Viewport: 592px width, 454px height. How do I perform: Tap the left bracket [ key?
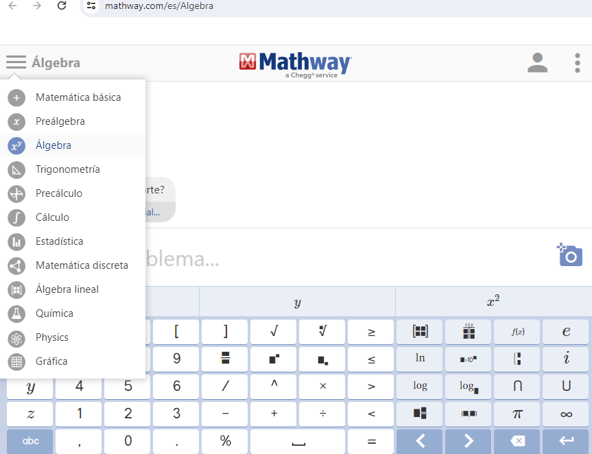176,332
